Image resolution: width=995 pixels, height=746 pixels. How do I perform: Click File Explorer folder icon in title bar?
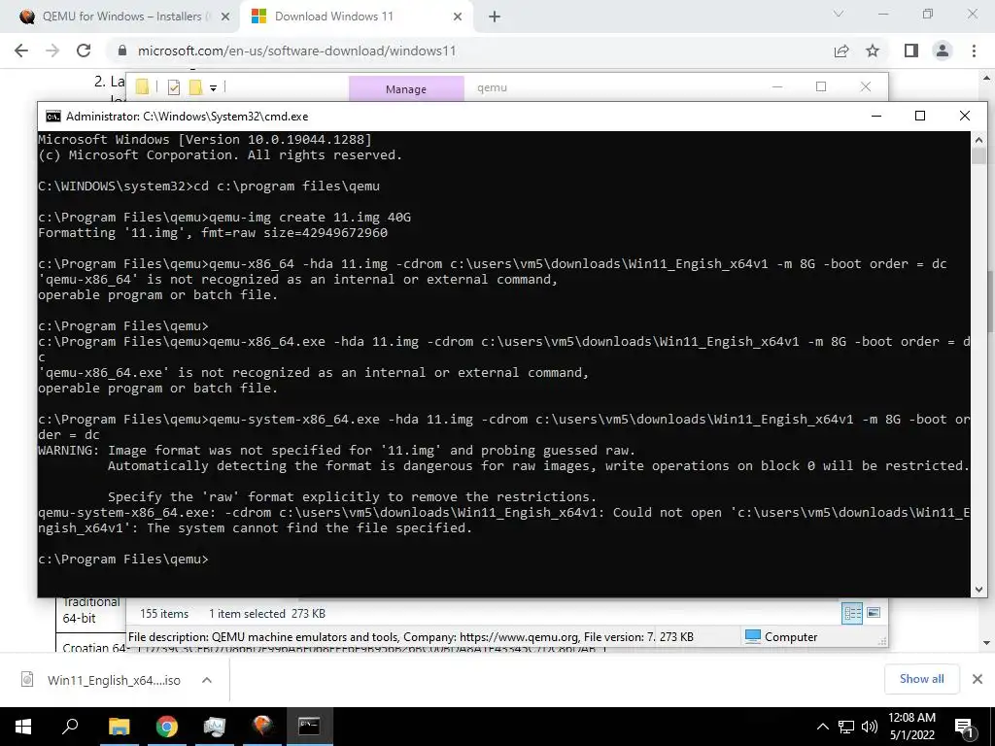coord(142,86)
